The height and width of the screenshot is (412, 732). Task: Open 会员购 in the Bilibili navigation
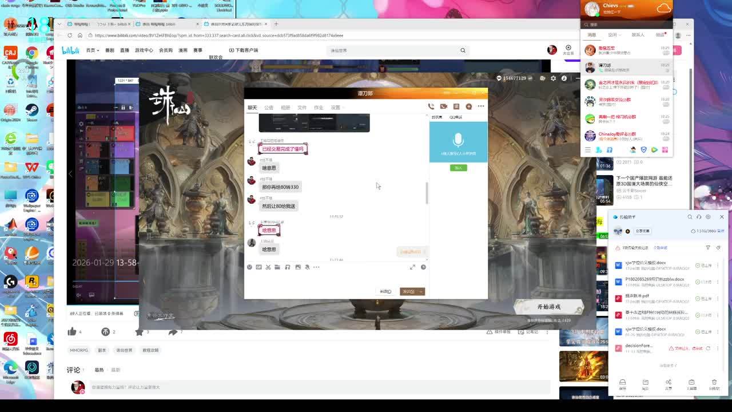pos(166,50)
